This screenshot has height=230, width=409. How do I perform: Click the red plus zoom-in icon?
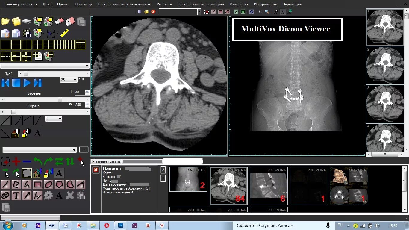pos(16,162)
